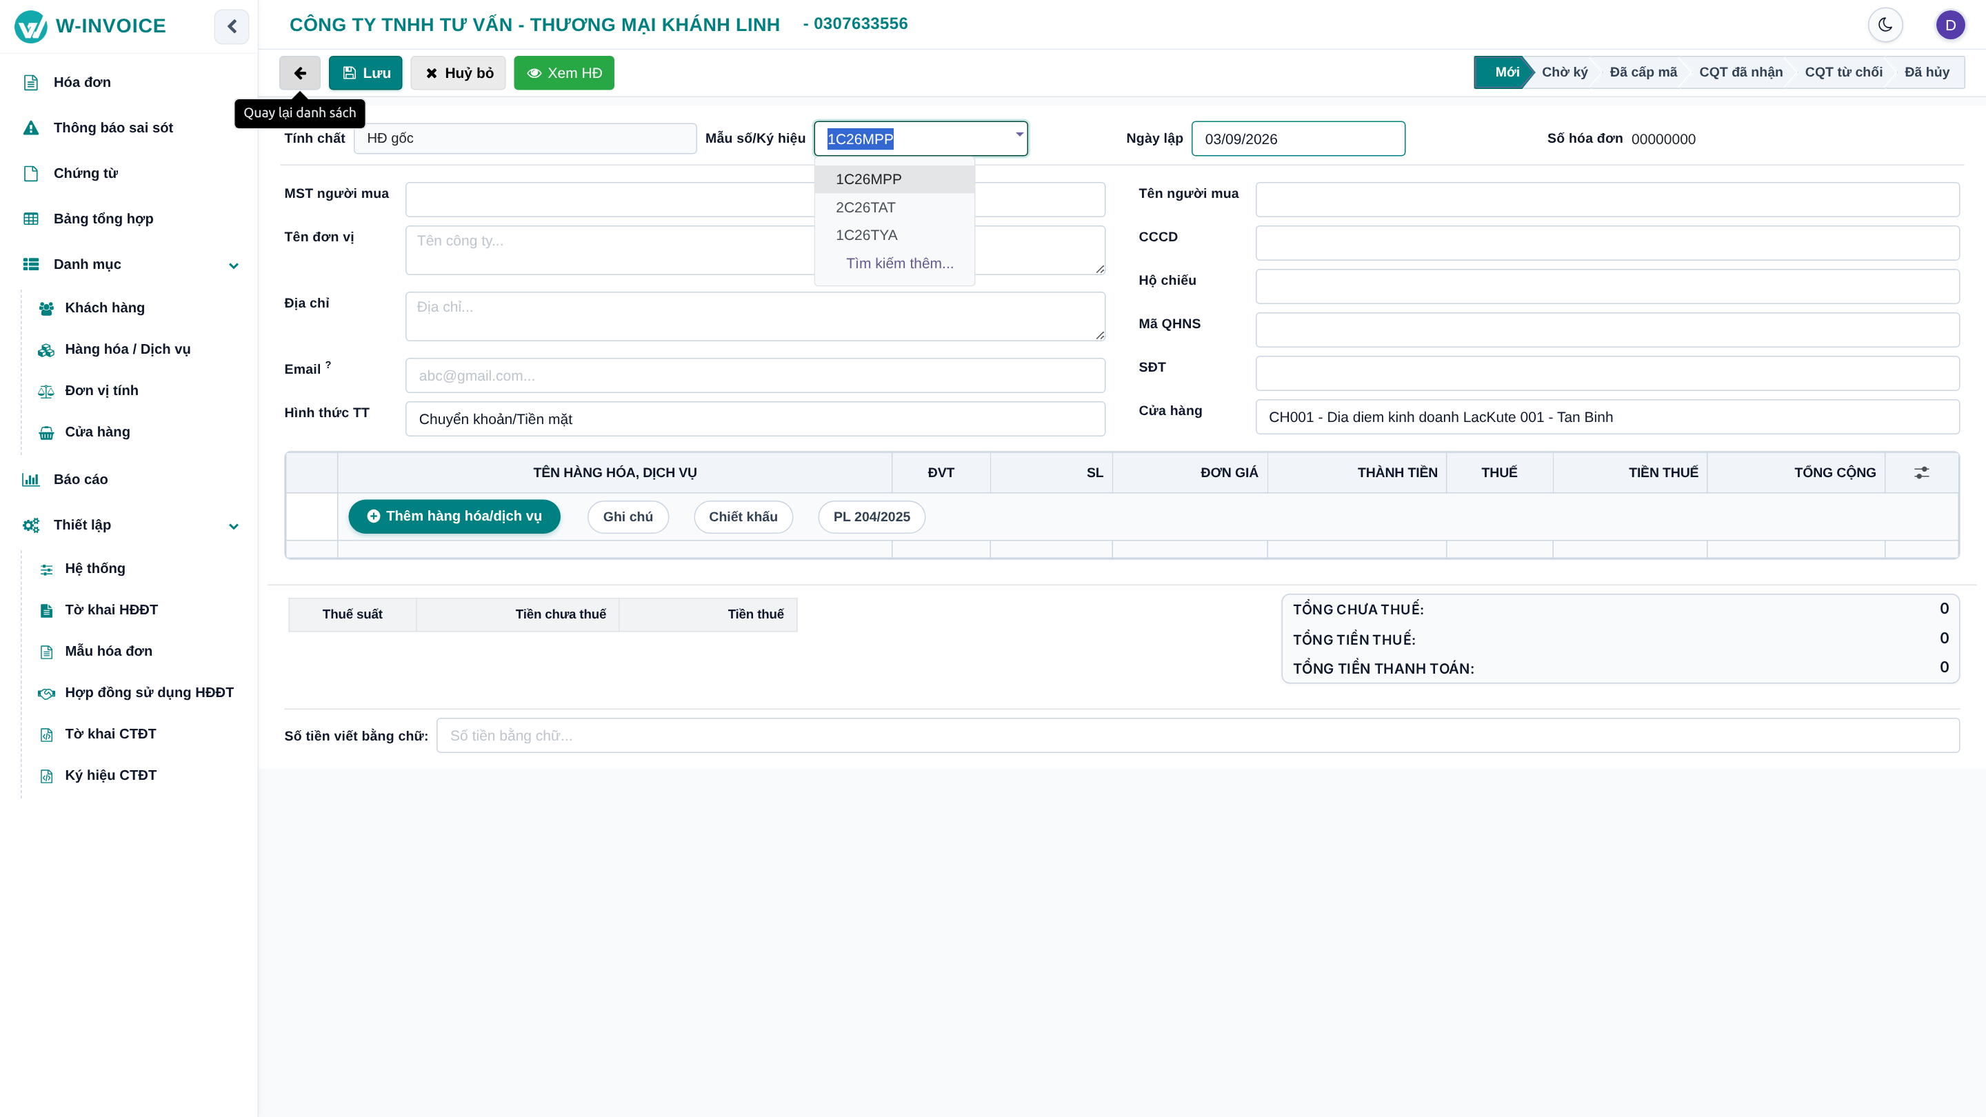Screen dimensions: 1986x1117
Task: Click the Thông báo sai sót warning icon
Action: (31, 128)
